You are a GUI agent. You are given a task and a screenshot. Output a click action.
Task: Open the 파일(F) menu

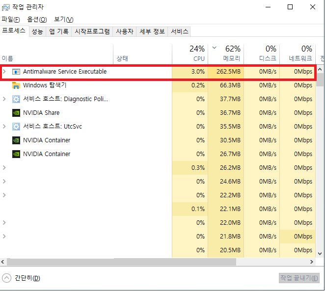pyautogui.click(x=11, y=20)
